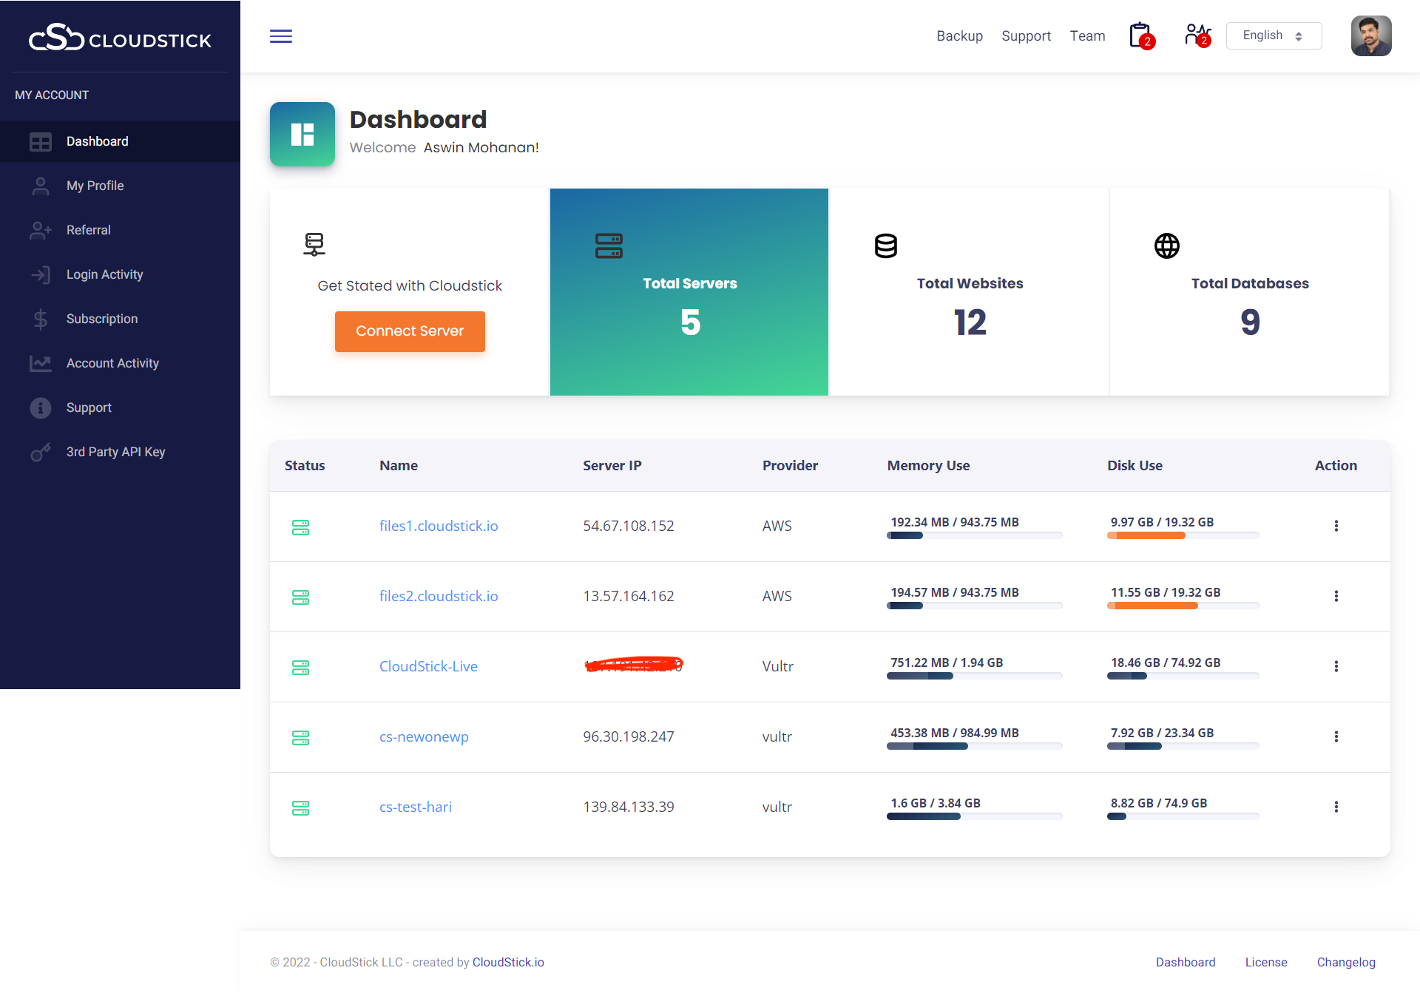
Task: Click cs-test-hari server status icon
Action: tap(300, 808)
